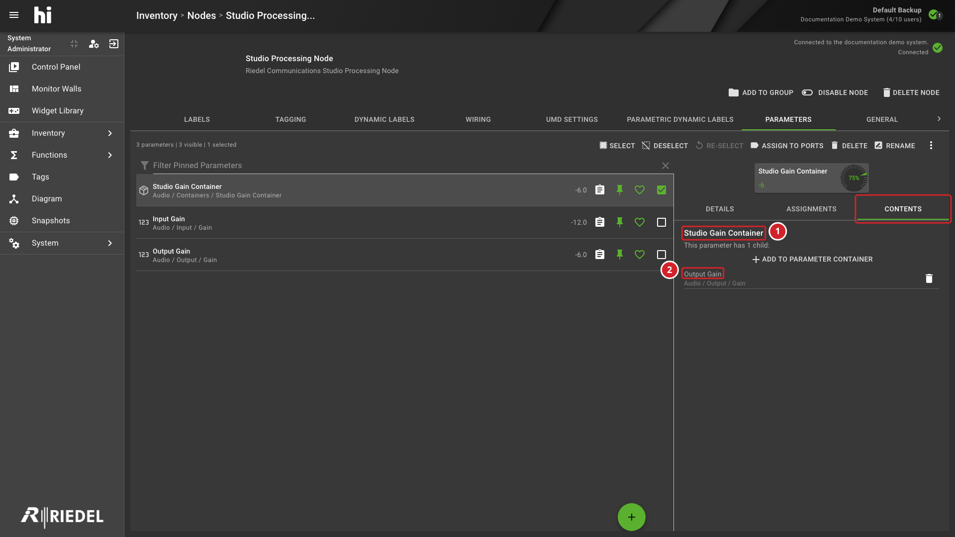Click Assign to Ports button

pos(787,146)
